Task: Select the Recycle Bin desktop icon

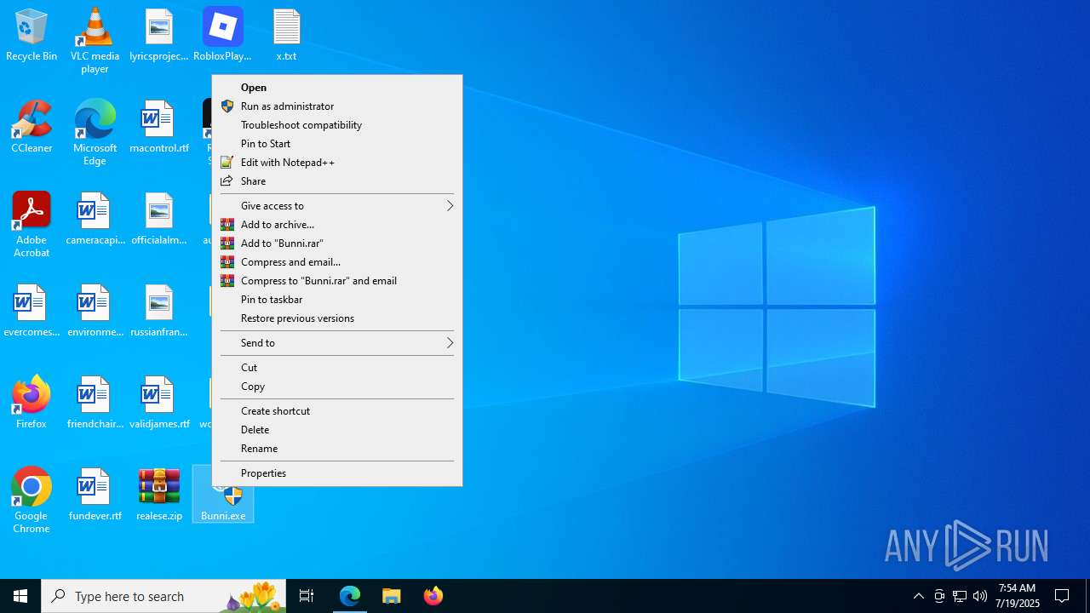Action: click(32, 36)
